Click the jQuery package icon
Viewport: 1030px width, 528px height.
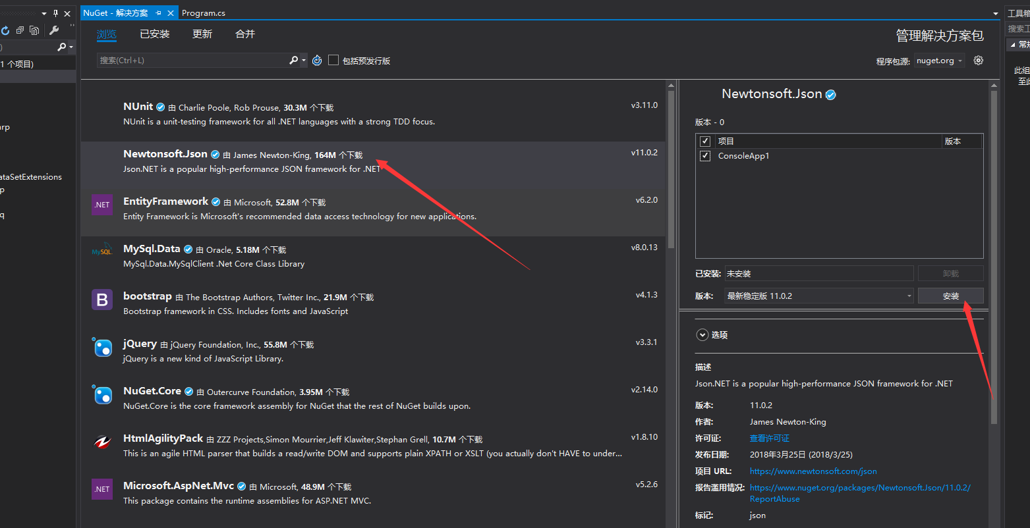coord(102,347)
